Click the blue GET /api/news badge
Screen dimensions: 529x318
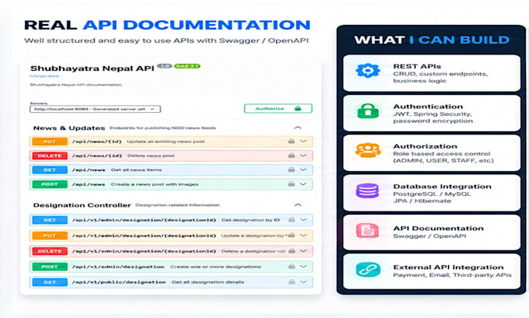click(x=50, y=170)
